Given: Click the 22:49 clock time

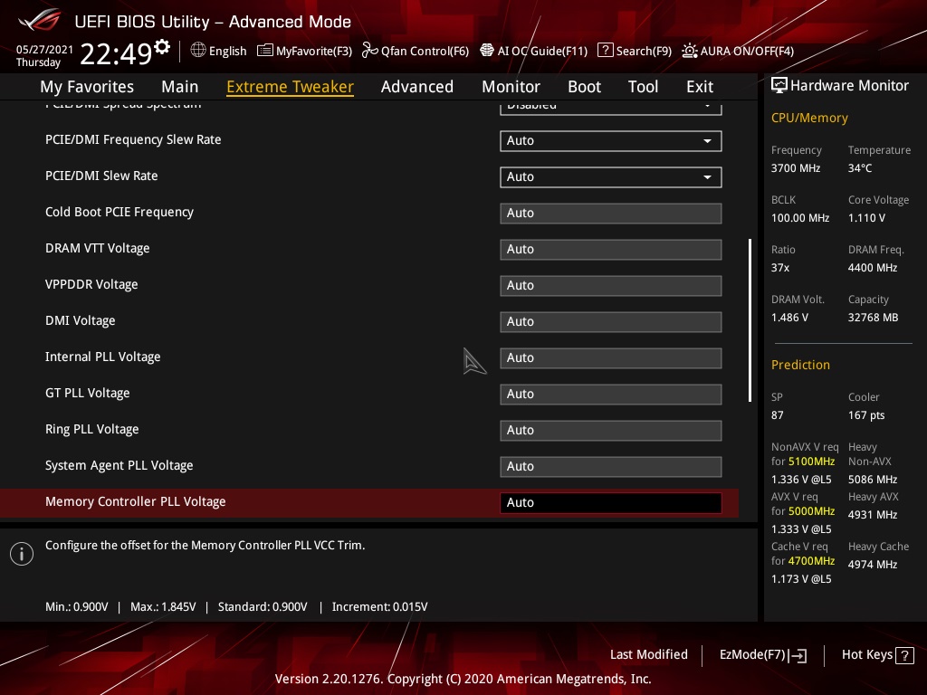Looking at the screenshot, I should click(116, 53).
